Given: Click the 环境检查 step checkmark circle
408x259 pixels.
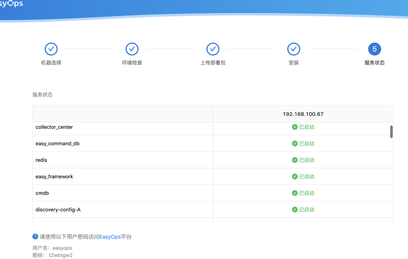Looking at the screenshot, I should [132, 49].
